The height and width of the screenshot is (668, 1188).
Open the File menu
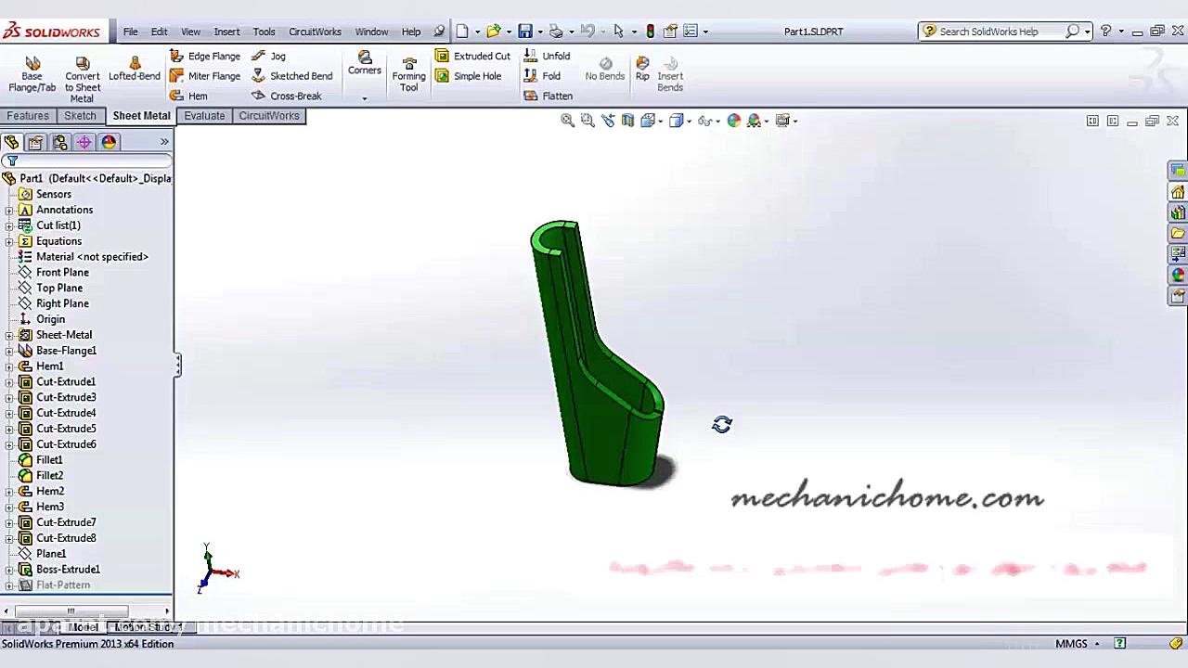[x=130, y=32]
